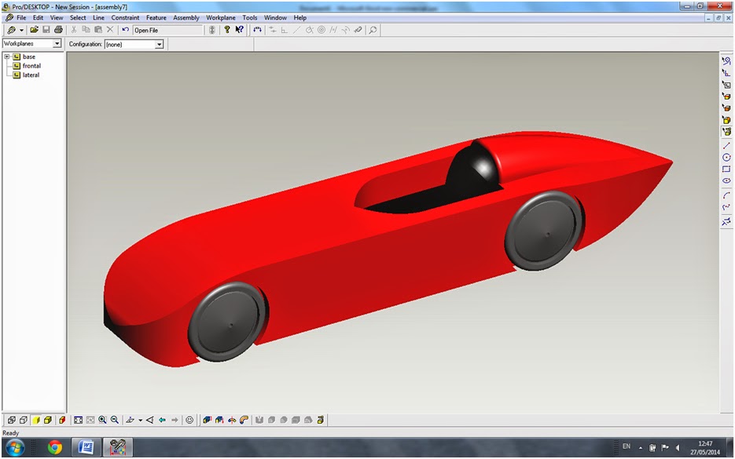Open the select mode dropdown arrow

coord(22,29)
